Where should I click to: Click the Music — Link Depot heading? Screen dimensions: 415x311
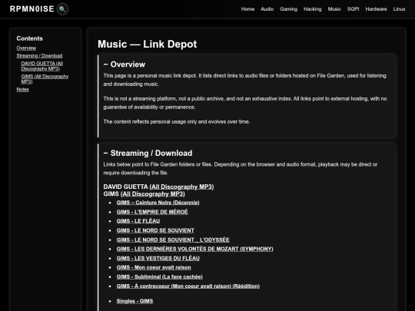tap(147, 44)
